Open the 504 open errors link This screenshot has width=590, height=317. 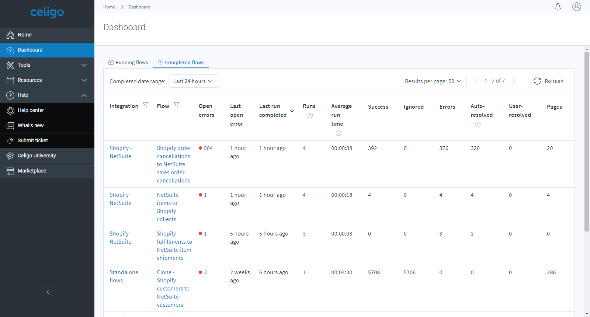click(208, 148)
